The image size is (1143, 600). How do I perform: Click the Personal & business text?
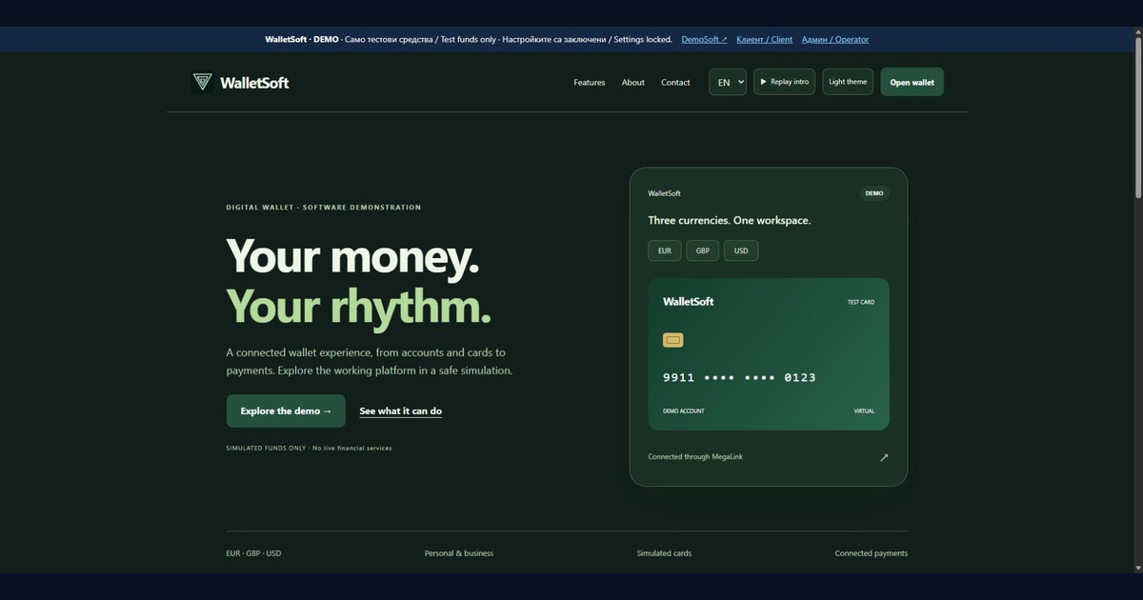tap(459, 553)
